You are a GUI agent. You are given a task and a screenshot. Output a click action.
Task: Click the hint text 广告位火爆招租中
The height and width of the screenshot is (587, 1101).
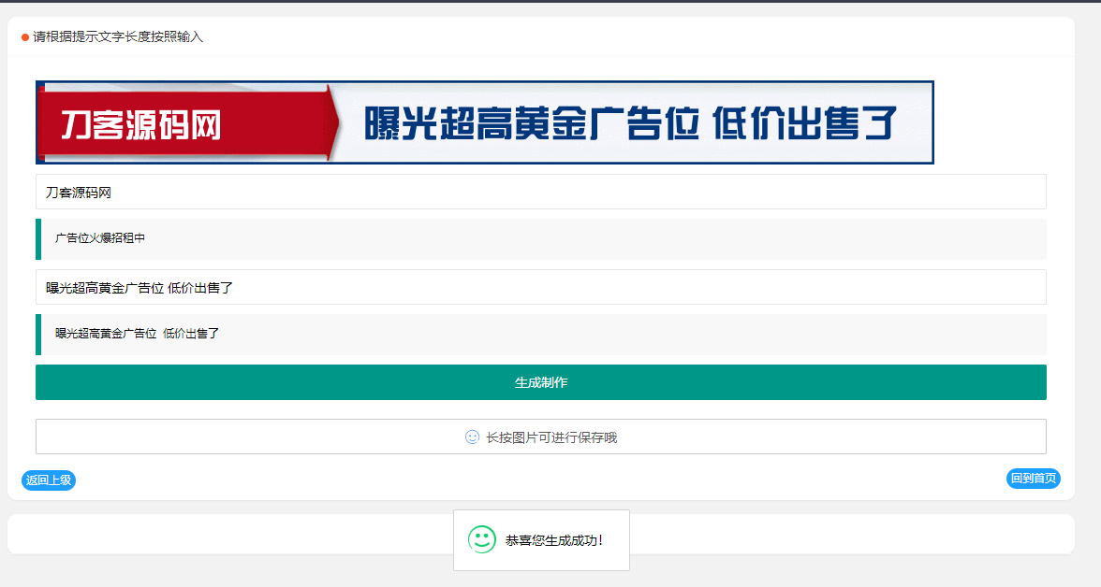pyautogui.click(x=100, y=238)
